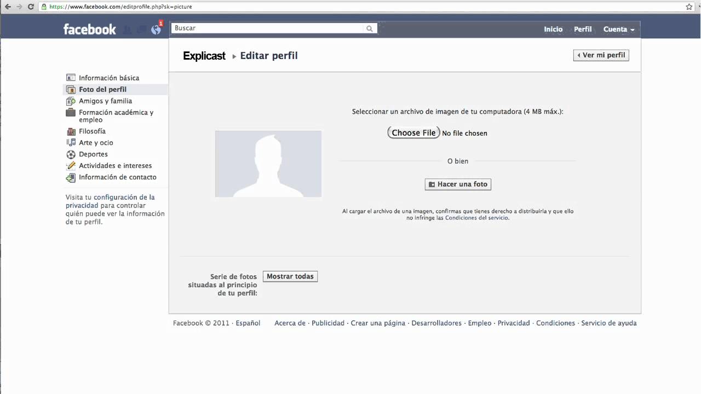Open Condiciones footer link
The height and width of the screenshot is (394, 701).
point(555,323)
